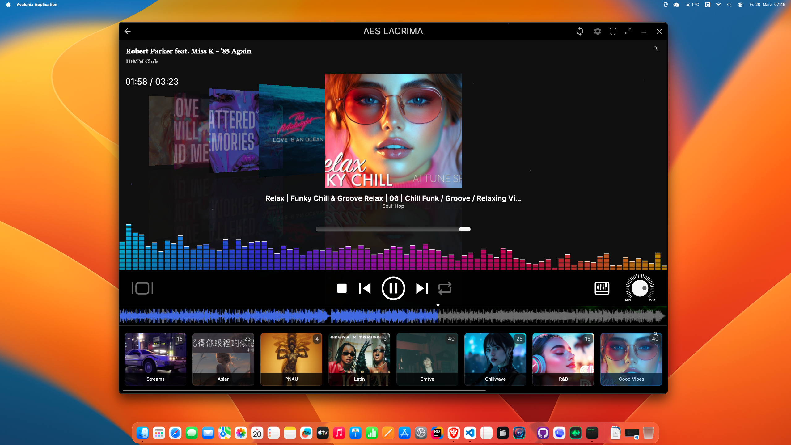
Task: Click the rounded slider bar under Soul-Hop
Action: coord(393,229)
